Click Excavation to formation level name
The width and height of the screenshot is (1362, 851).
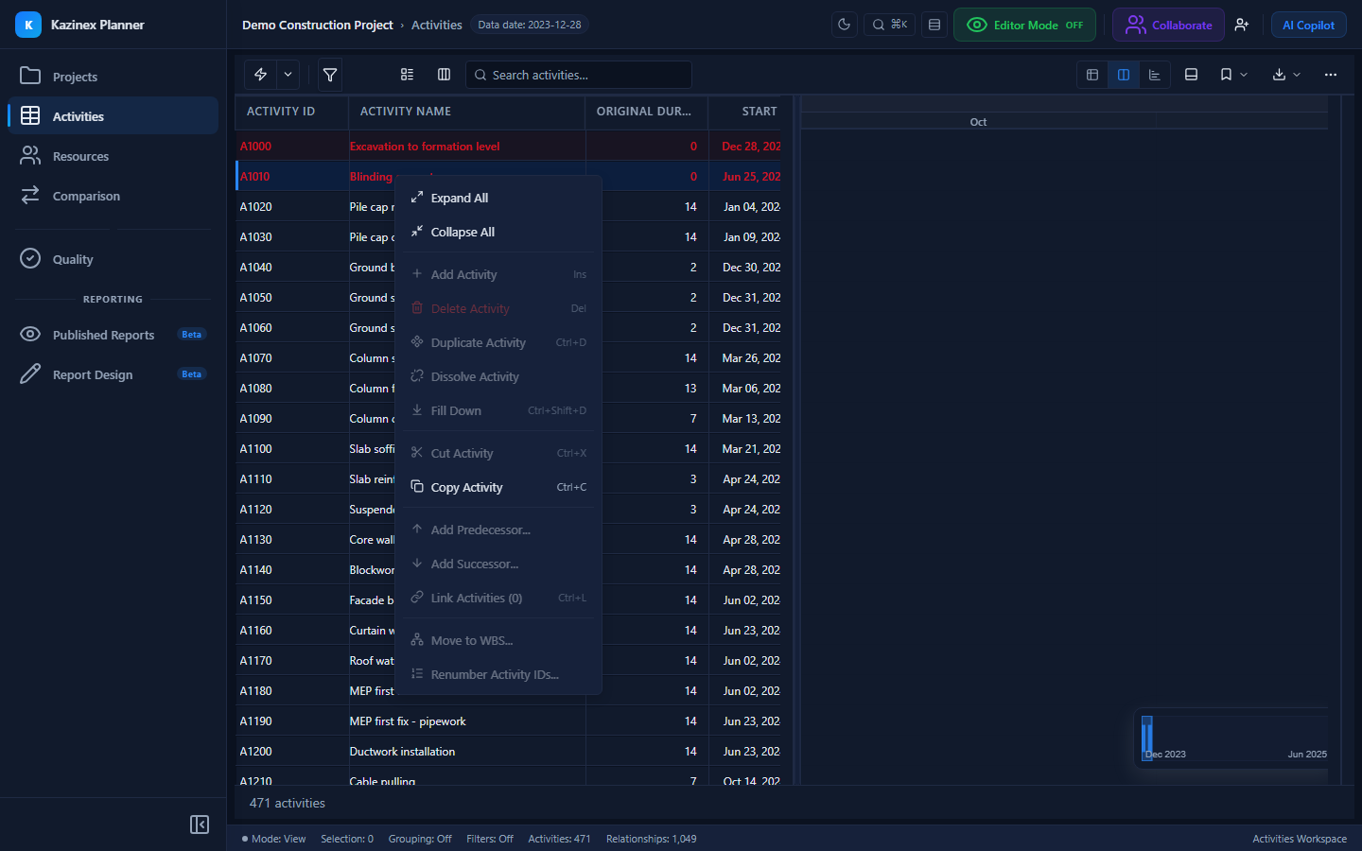pos(425,147)
